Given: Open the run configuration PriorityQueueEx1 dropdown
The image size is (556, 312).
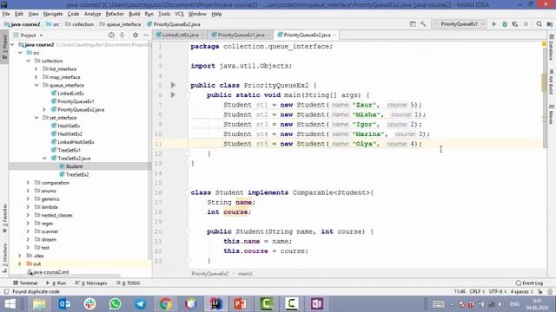Looking at the screenshot, I should click(x=459, y=24).
